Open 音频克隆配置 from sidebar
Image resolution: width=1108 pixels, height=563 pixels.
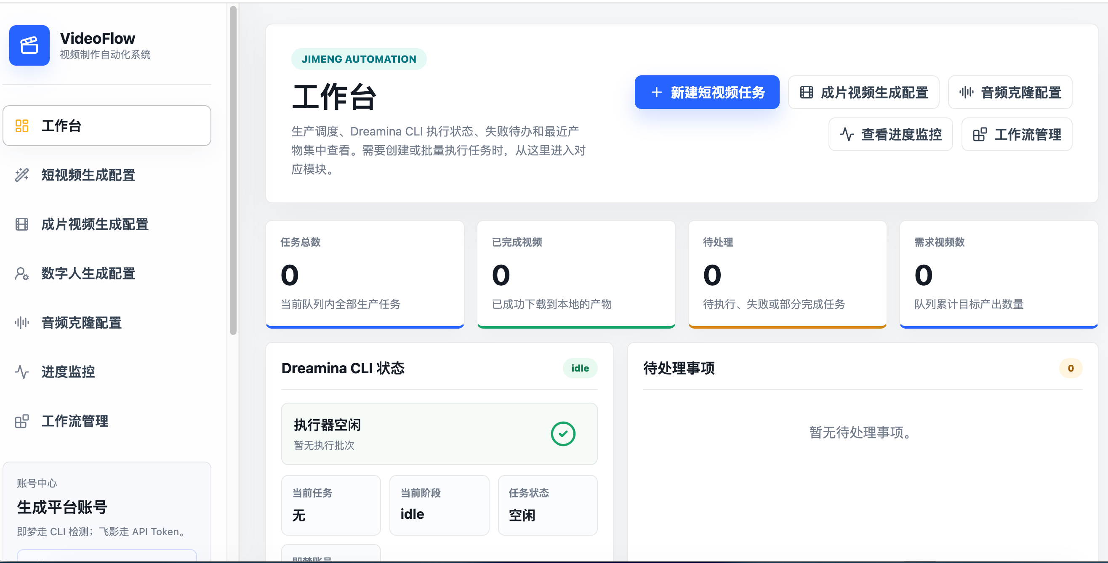pos(107,322)
